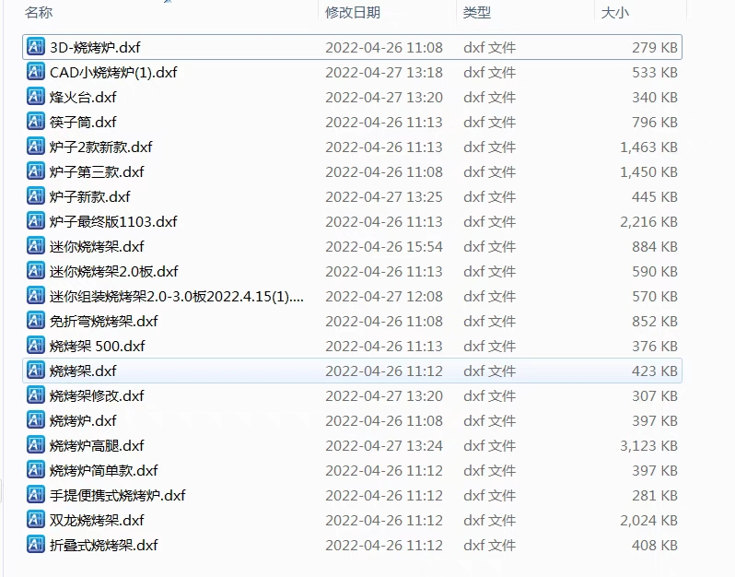Viewport: 735px width, 577px height.
Task: Click date 2022-04-26 15:54
Action: pyautogui.click(x=384, y=246)
